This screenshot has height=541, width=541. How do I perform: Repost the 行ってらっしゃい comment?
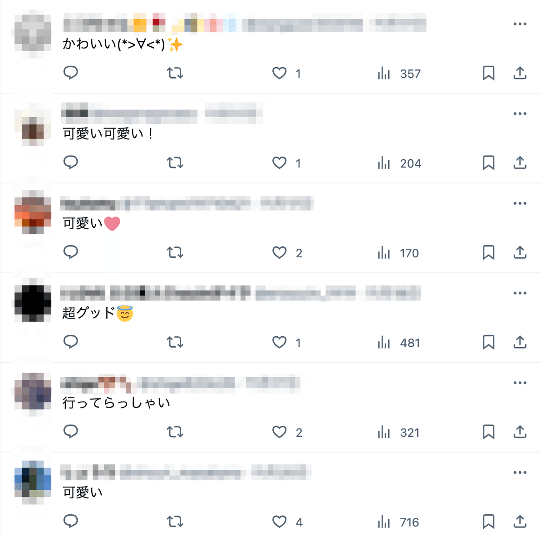pos(175,432)
